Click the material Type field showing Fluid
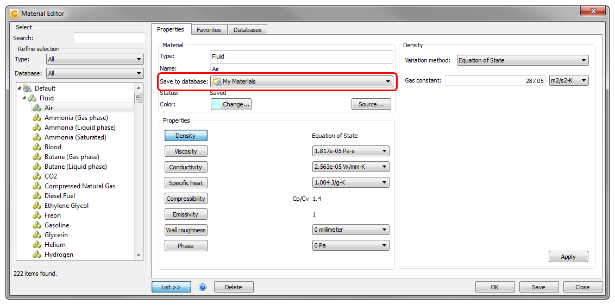The image size is (615, 305). coord(302,56)
